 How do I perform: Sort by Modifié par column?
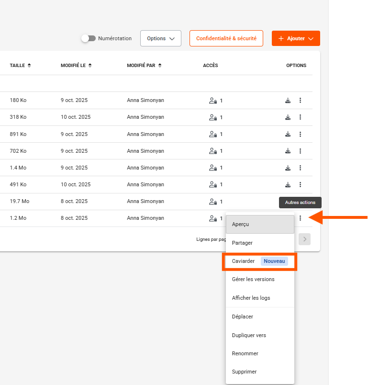coord(144,66)
